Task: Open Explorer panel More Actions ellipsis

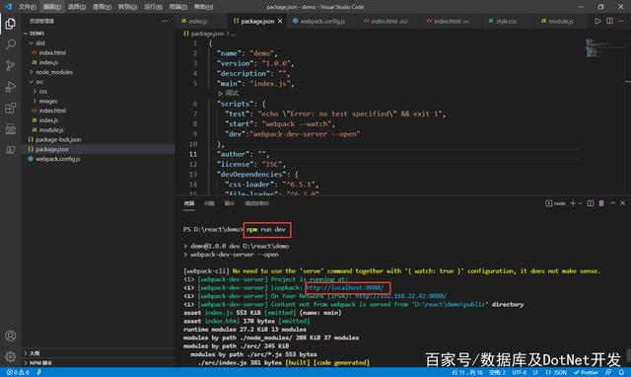Action: pyautogui.click(x=165, y=21)
